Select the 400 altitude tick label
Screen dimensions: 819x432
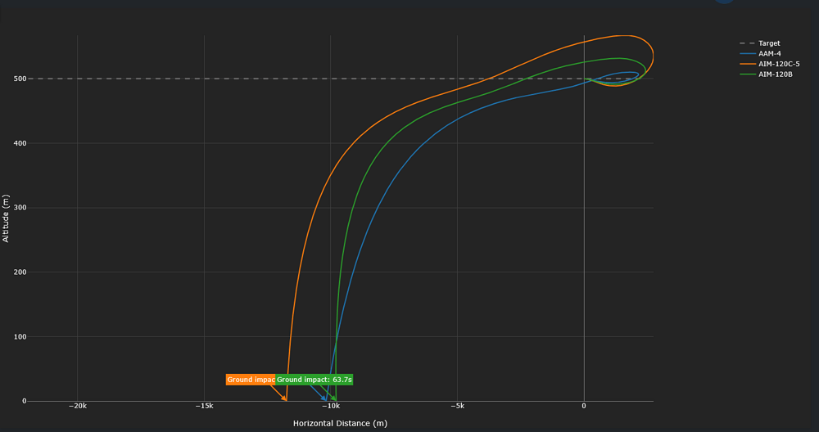[20, 144]
